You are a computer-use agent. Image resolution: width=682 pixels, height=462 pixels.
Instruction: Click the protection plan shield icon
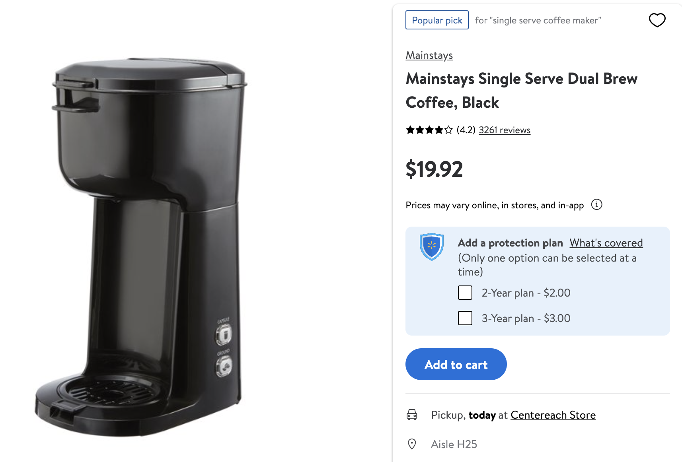(431, 247)
